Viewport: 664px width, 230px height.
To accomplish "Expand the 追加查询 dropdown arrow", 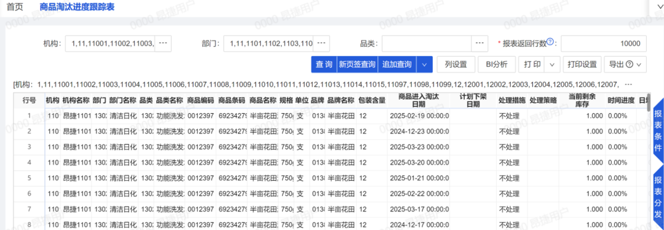I will click(425, 65).
